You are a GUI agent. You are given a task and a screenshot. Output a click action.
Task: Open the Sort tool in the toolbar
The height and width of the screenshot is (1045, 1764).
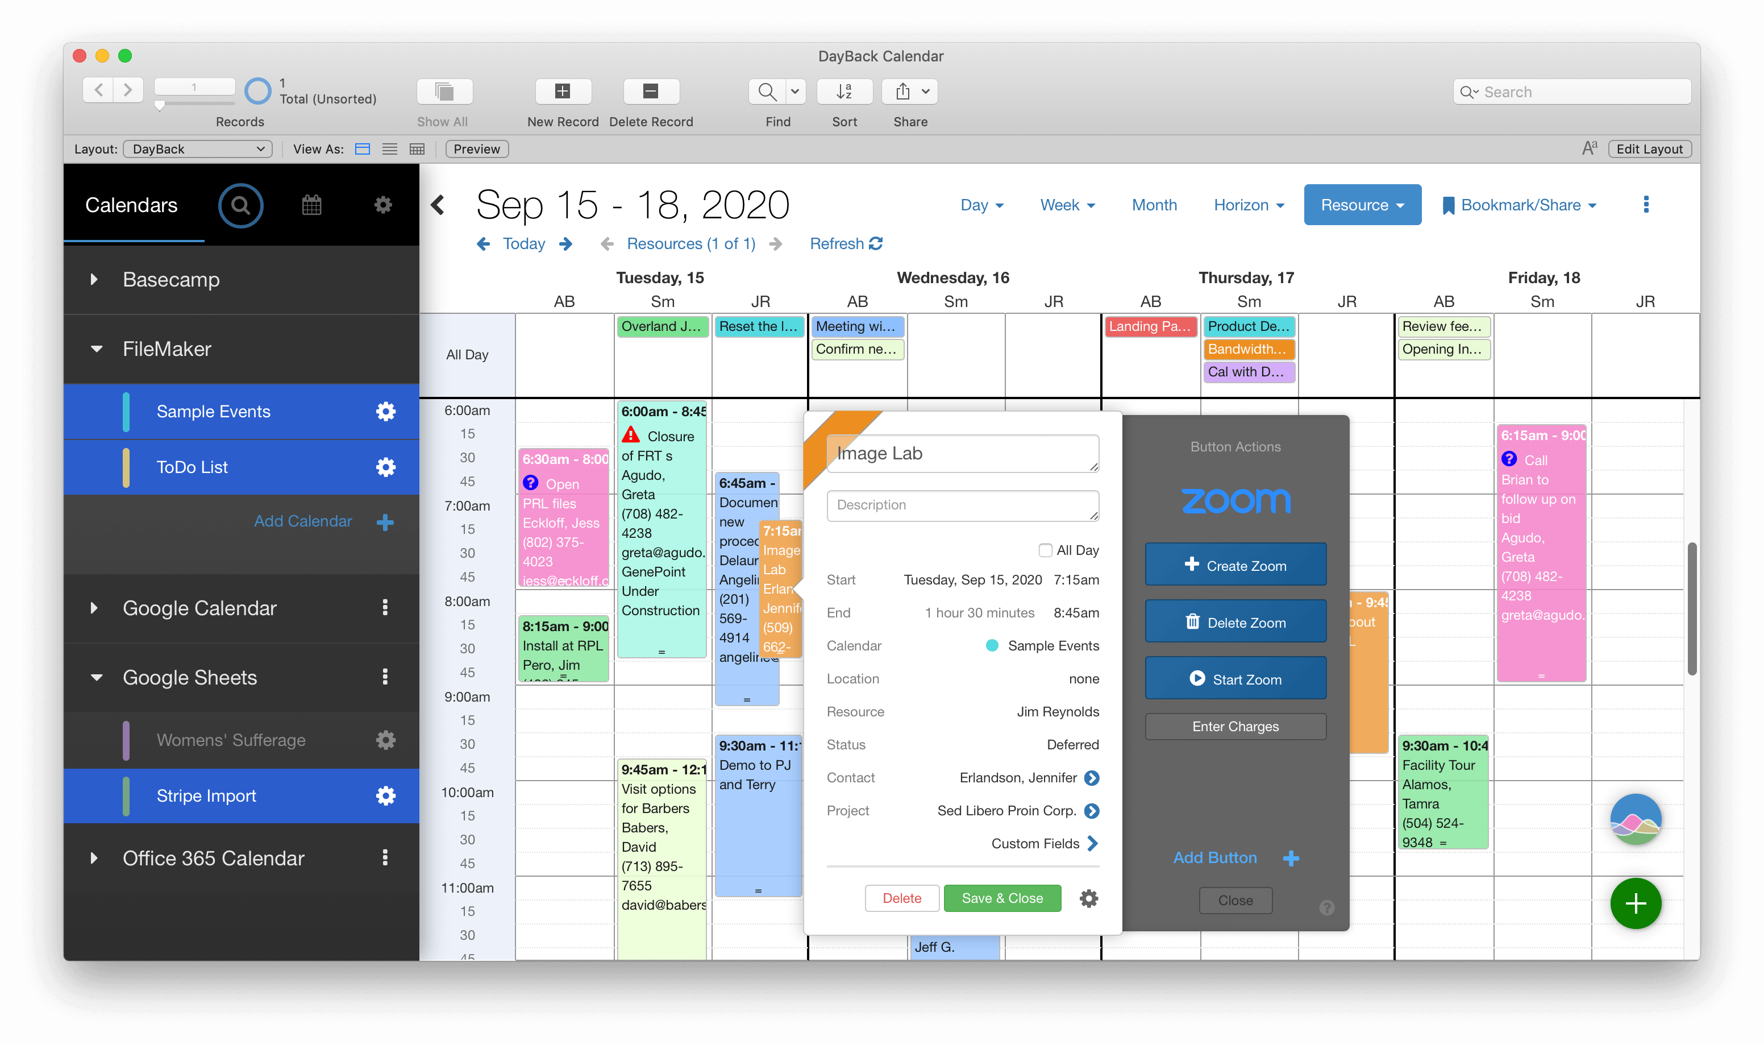pos(844,92)
